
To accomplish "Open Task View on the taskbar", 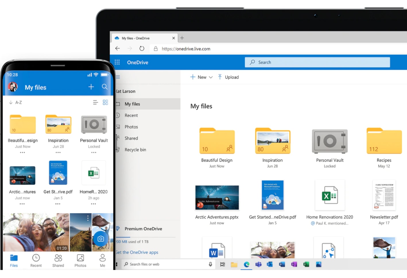I will [222, 264].
